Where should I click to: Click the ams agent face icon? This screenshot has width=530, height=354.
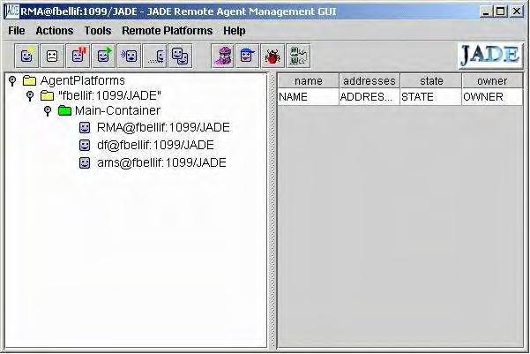point(85,162)
